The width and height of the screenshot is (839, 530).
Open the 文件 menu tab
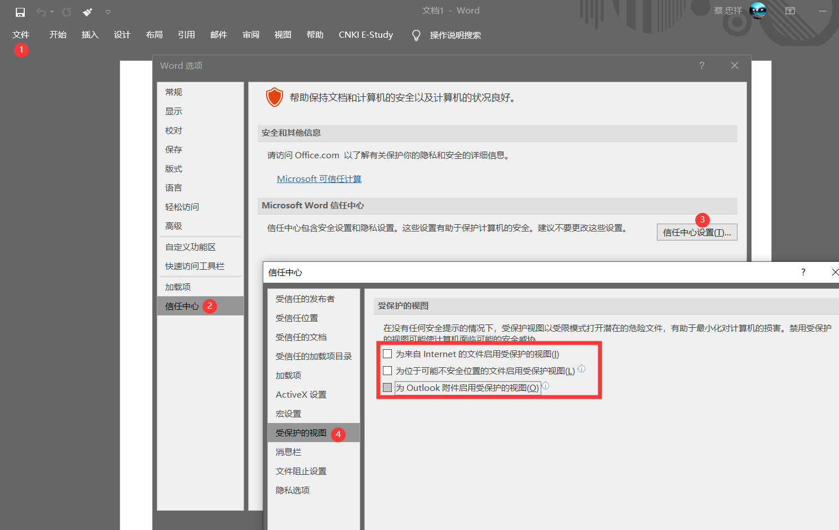(x=21, y=35)
